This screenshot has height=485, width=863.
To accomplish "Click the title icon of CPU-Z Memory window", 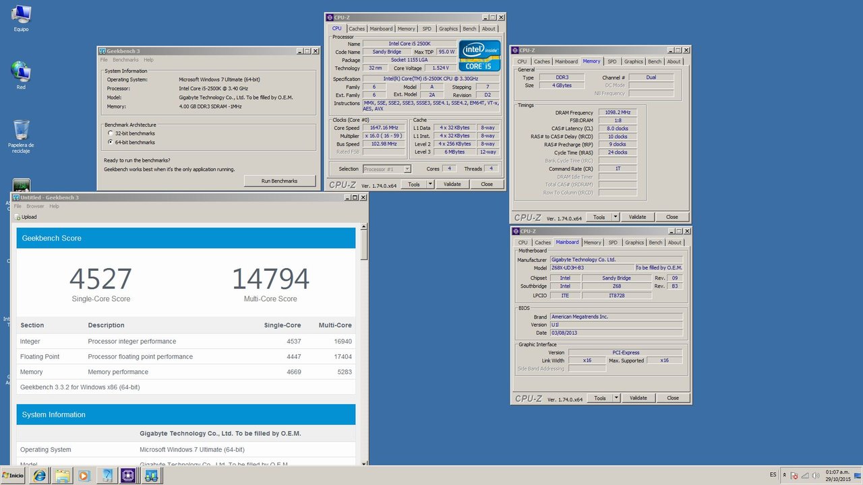I will (515, 50).
